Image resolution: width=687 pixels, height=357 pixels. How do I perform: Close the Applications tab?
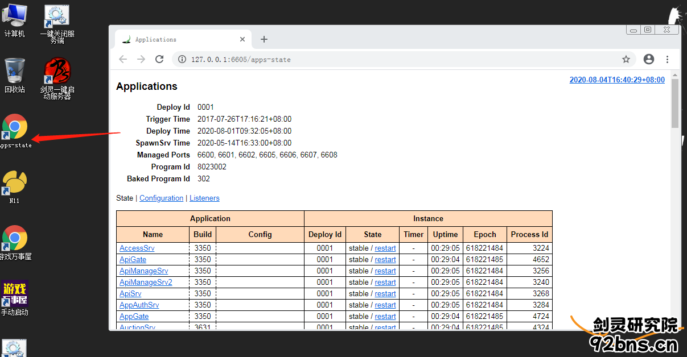pos(242,39)
